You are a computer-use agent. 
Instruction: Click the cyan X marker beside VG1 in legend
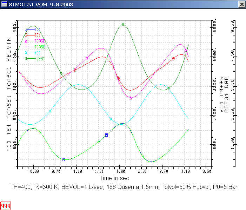coord(26,53)
